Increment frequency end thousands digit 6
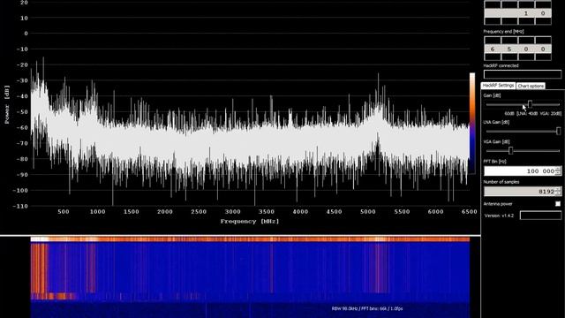Image resolution: width=565 pixels, height=318 pixels. [x=493, y=41]
